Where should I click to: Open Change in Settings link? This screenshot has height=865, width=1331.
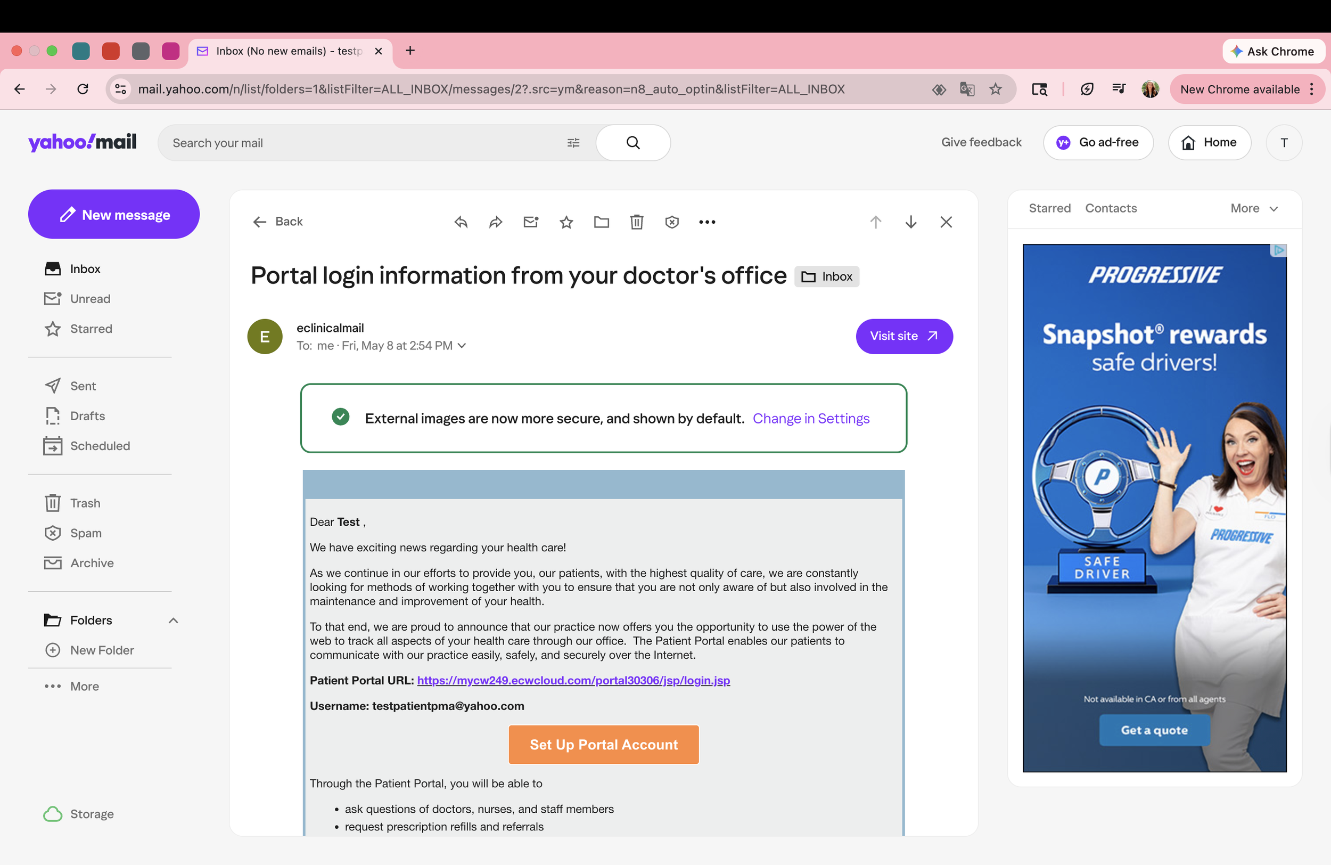(811, 419)
